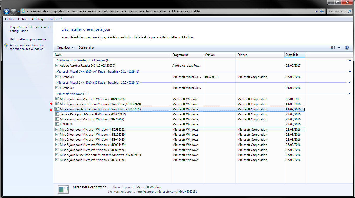Click the Désinstaller toolbar button
Image resolution: width=355 pixels, height=198 pixels.
[x=86, y=48]
